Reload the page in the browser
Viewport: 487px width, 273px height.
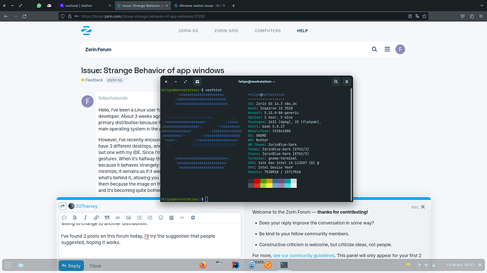[x=24, y=16]
